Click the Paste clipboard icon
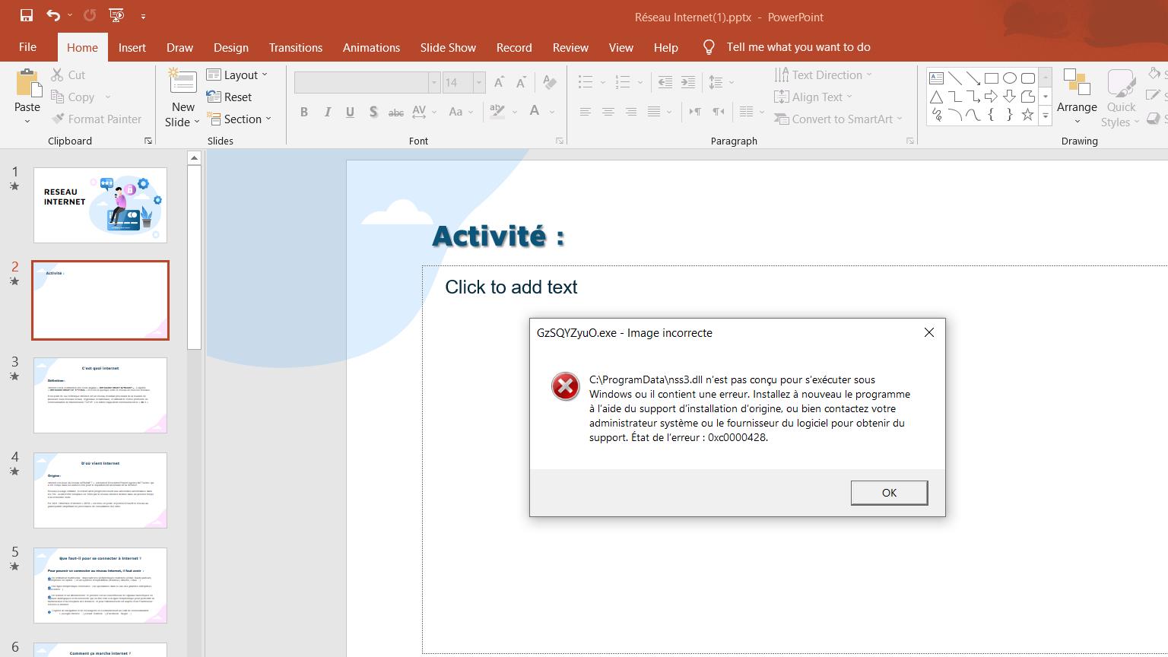Image resolution: width=1168 pixels, height=657 pixels. click(27, 83)
